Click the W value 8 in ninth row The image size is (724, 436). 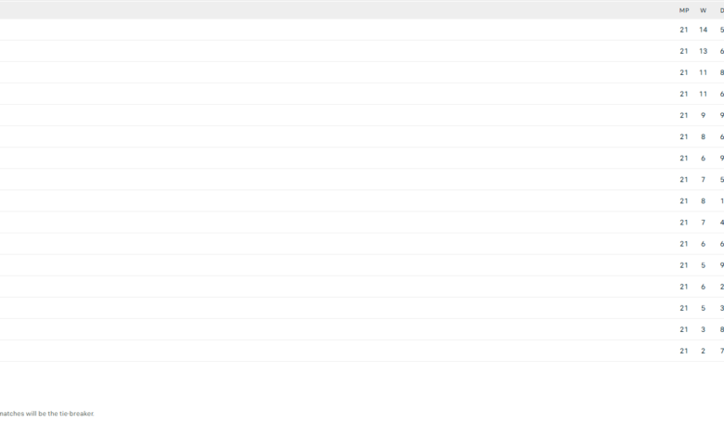tap(703, 200)
